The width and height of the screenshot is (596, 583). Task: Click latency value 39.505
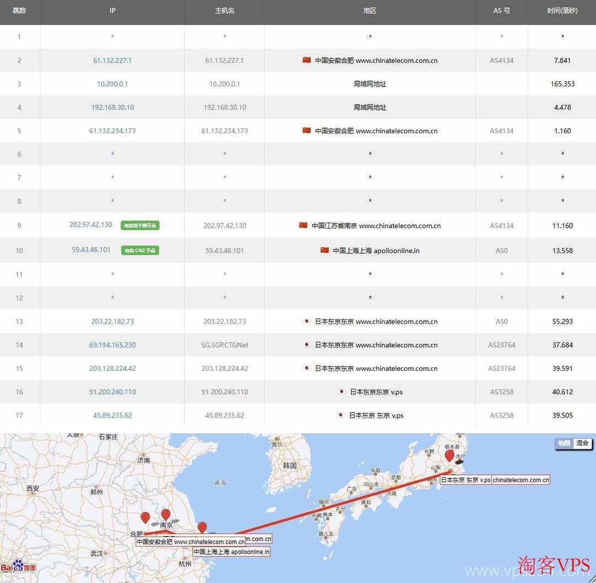[x=562, y=416]
